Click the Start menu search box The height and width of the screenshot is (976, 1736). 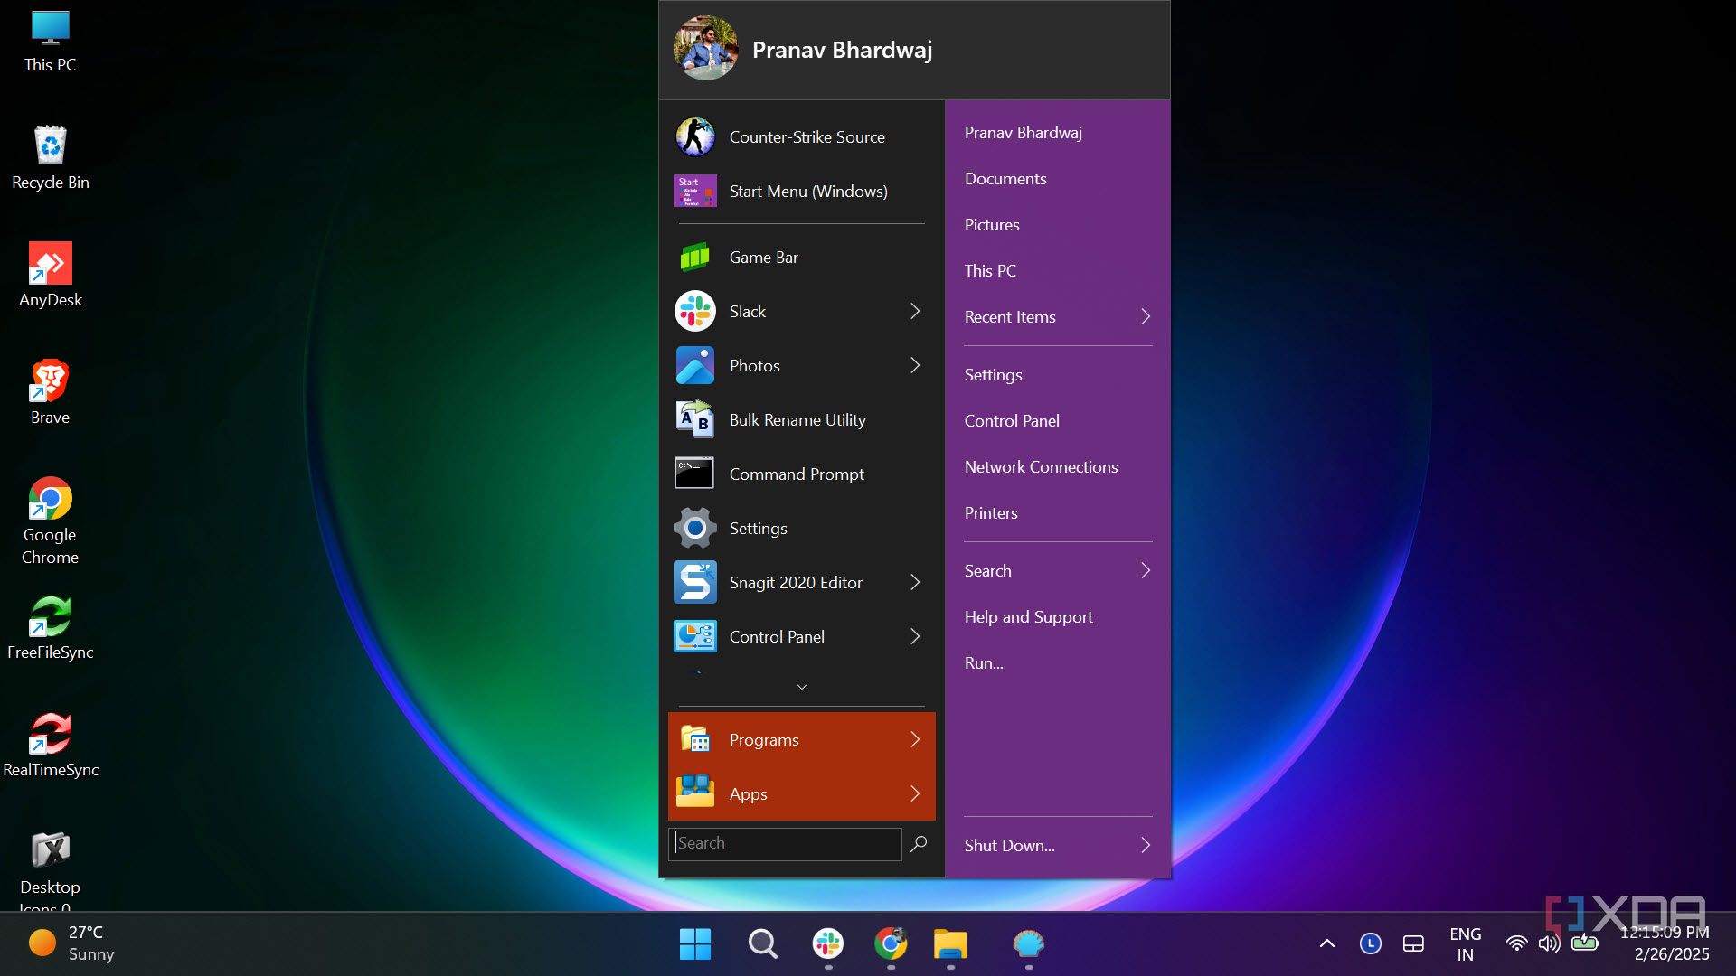pos(785,843)
